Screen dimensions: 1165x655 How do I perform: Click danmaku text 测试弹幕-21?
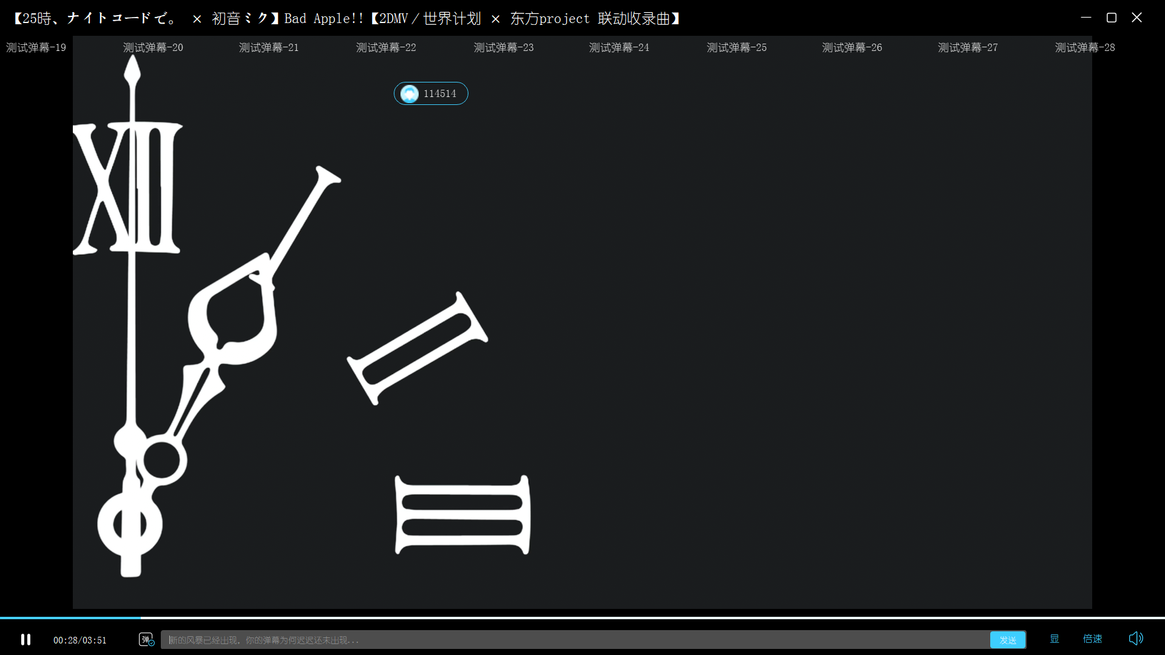269,47
